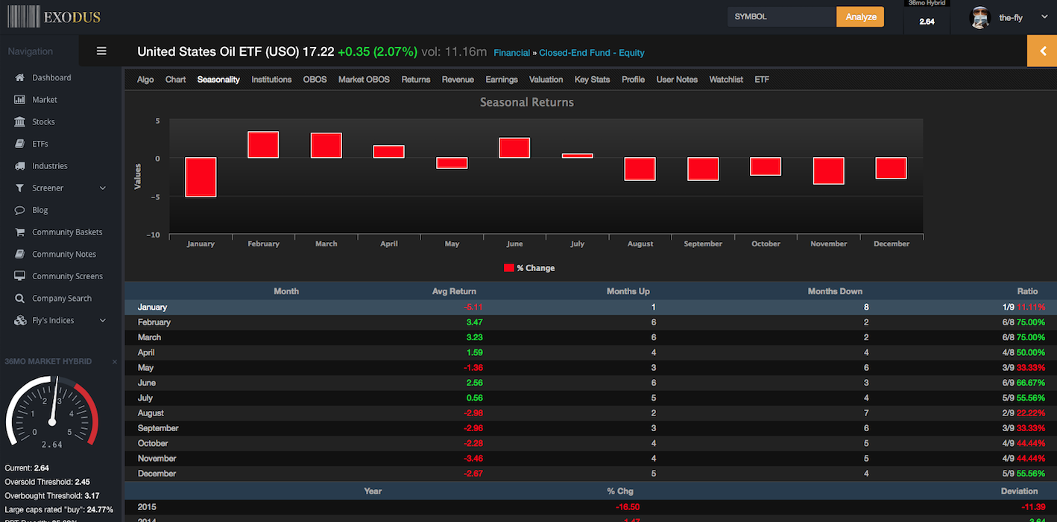Click the Market chart icon

click(x=19, y=100)
